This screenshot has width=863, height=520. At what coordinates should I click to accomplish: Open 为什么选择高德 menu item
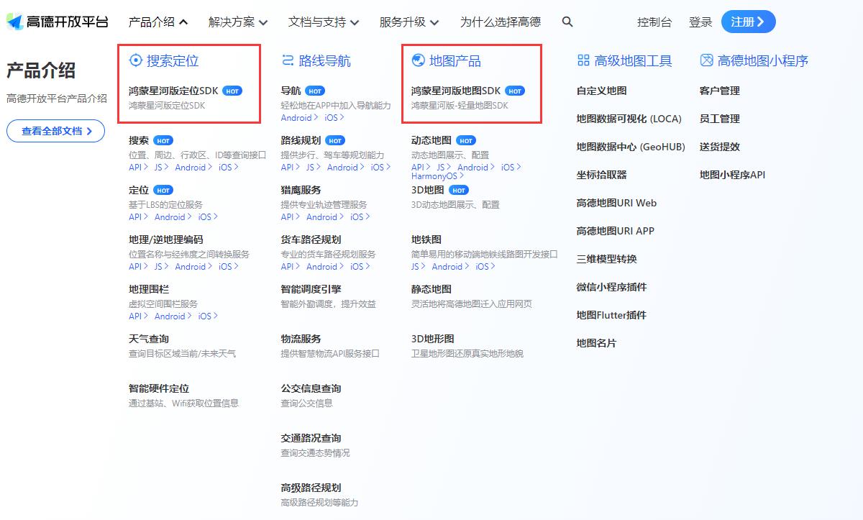point(501,22)
